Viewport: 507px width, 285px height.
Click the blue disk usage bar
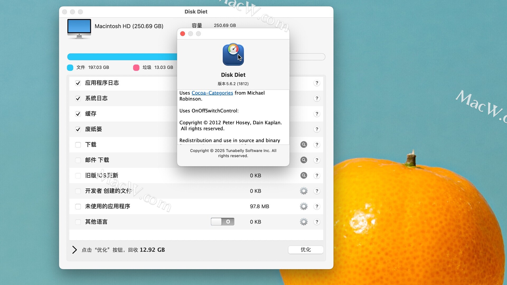point(122,57)
